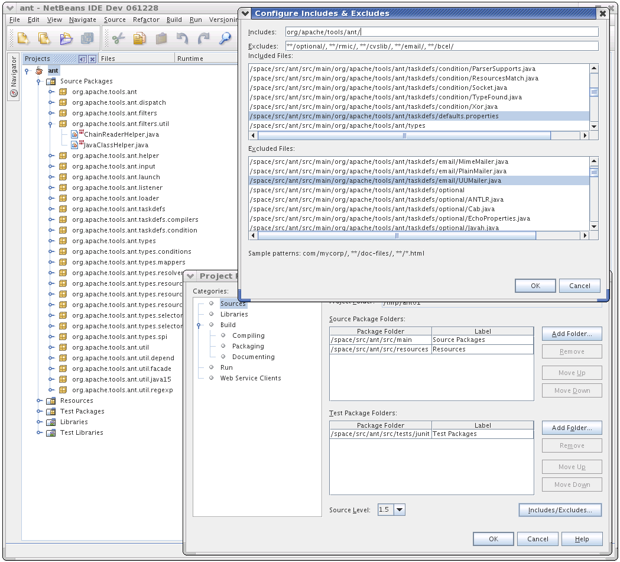Expand the Libraries tree node
Viewport: 620px width, 562px height.
(39, 422)
